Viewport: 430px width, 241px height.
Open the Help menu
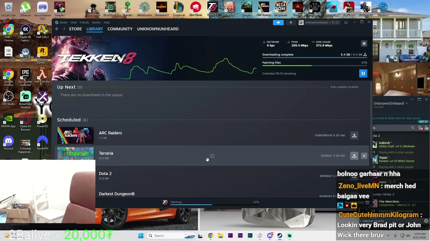(106, 22)
